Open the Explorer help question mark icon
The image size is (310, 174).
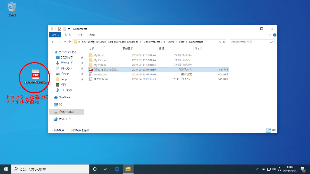click(x=274, y=35)
